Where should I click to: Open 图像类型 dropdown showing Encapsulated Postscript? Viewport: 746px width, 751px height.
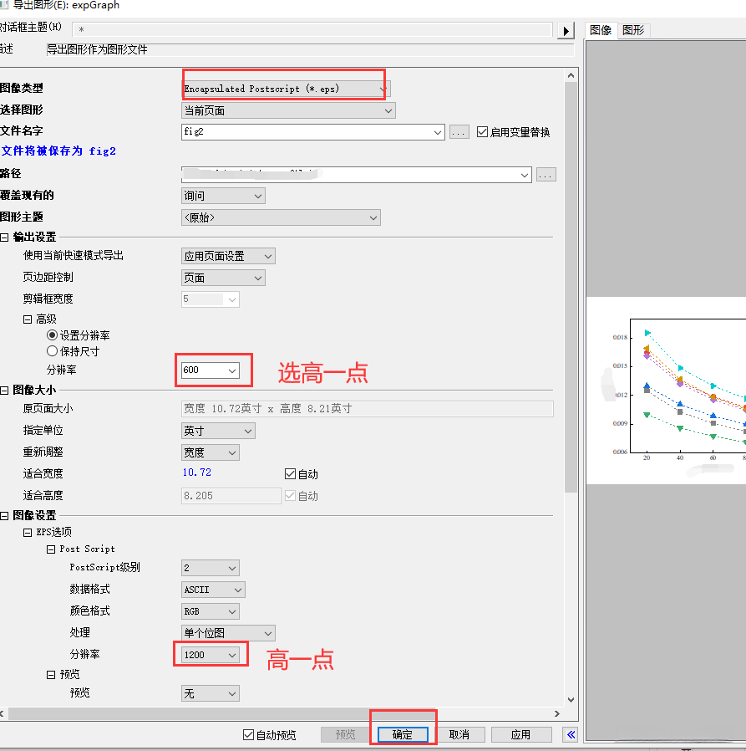pos(286,89)
